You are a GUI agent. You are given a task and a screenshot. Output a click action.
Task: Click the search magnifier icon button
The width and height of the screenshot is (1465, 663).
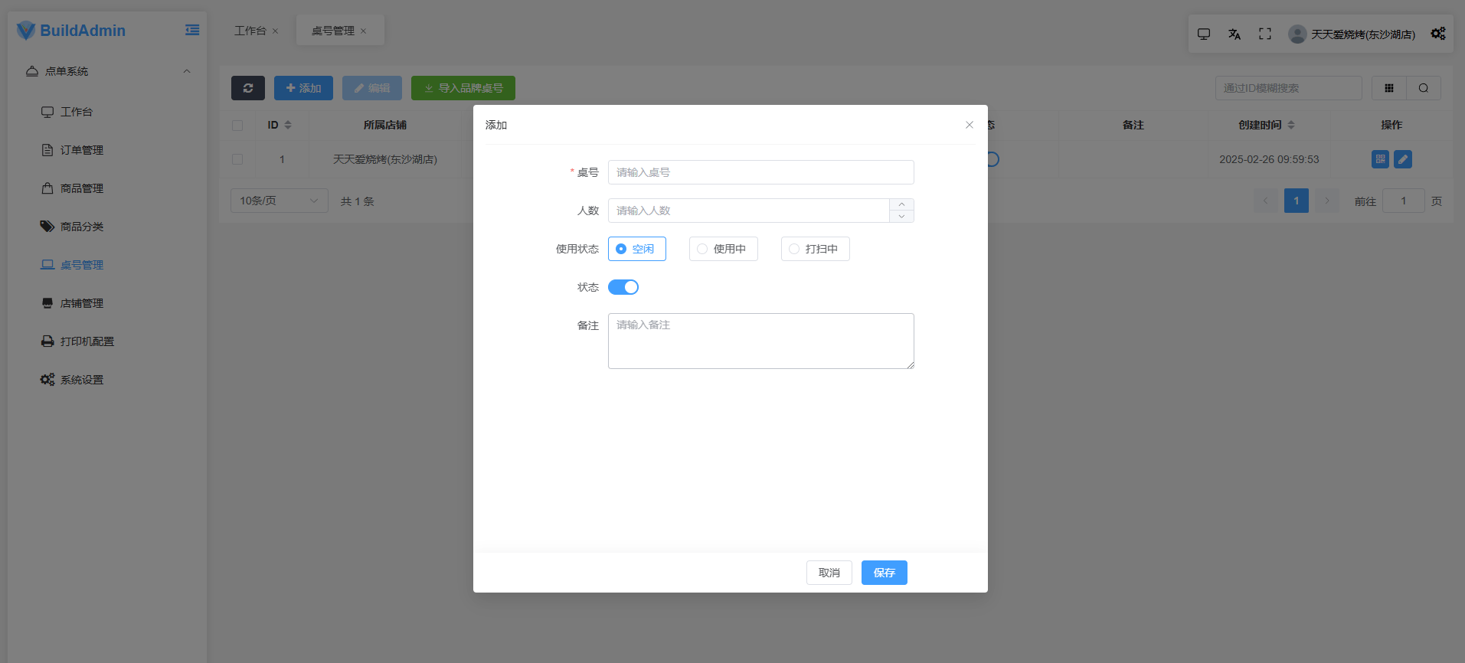(x=1424, y=88)
